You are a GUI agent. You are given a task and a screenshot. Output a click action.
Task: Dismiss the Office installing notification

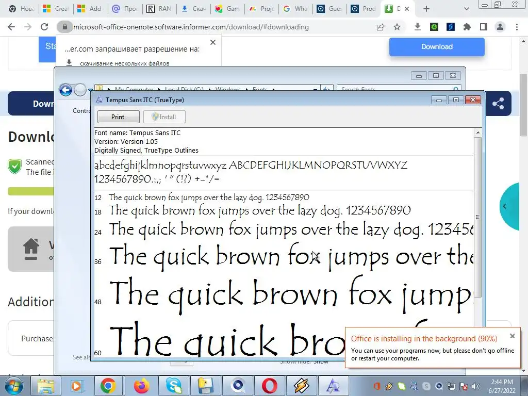[512, 336]
